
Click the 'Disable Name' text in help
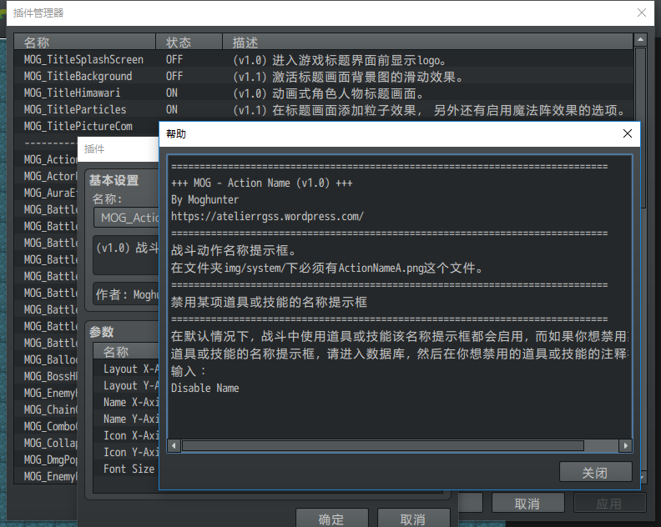pos(204,388)
